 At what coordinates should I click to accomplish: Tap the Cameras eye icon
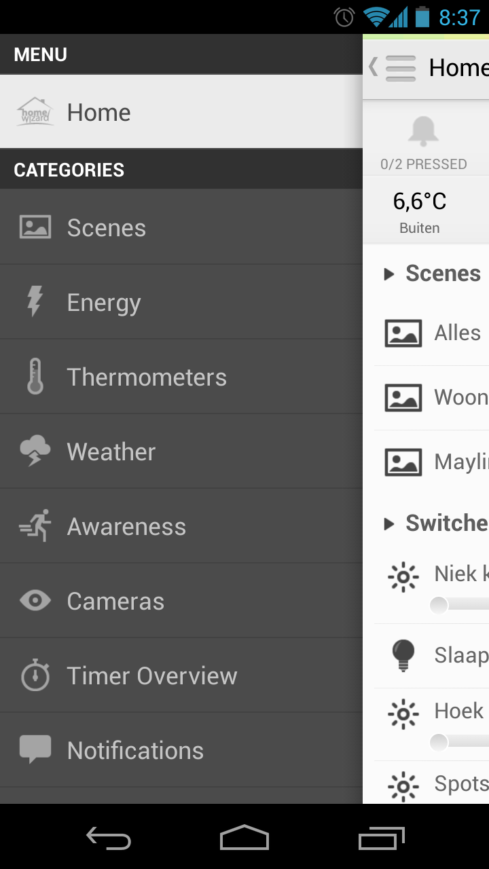pos(35,601)
